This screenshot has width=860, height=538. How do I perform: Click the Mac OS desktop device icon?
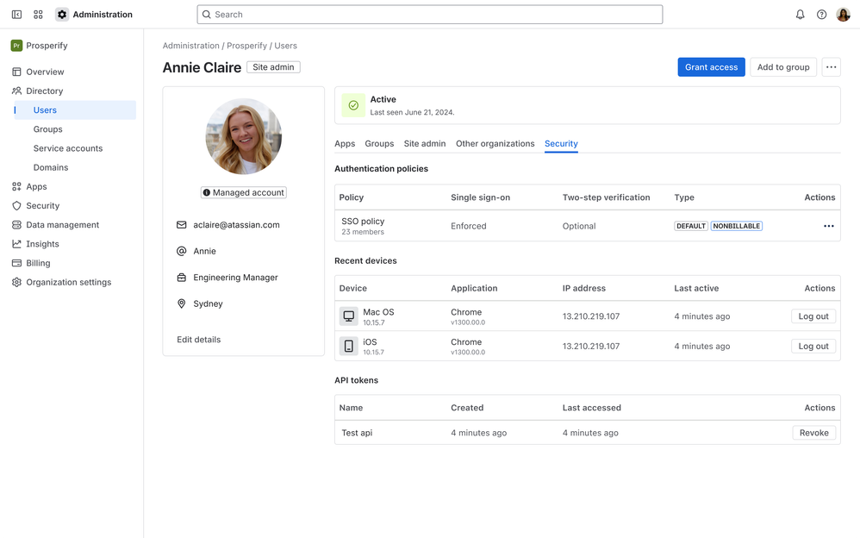click(348, 316)
